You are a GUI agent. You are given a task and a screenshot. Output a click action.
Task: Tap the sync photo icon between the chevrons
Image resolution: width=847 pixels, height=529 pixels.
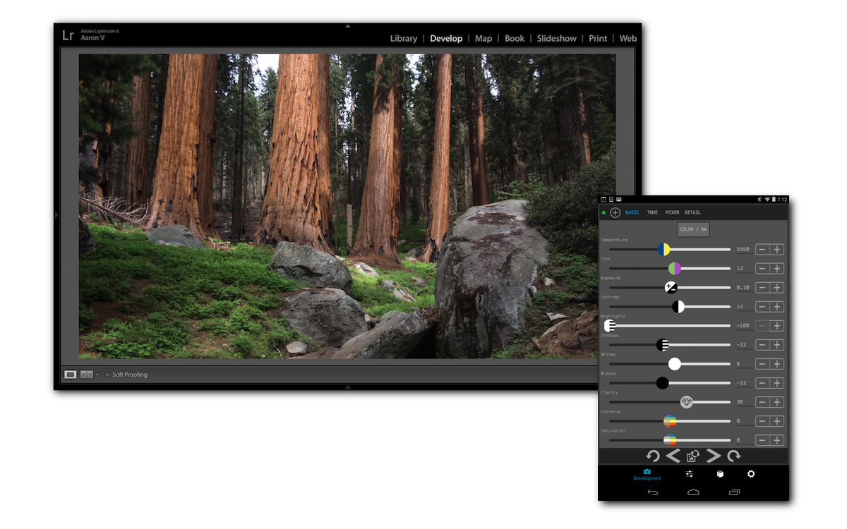[693, 456]
